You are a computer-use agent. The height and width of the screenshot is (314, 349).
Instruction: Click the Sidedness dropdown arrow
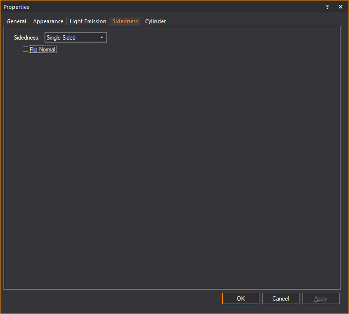(101, 38)
